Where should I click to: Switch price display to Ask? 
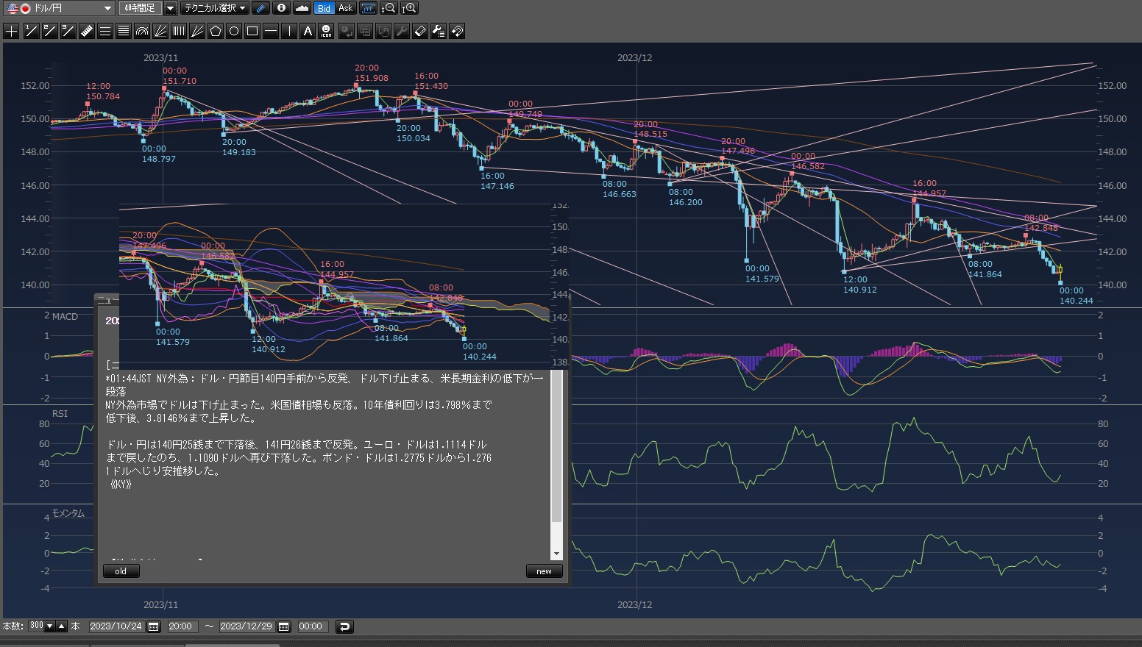[x=345, y=8]
